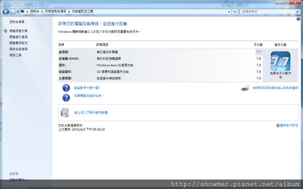The image size is (303, 189).
Task: Click '3D 商務和遊戲圖形效能' description
Action: coord(113,72)
